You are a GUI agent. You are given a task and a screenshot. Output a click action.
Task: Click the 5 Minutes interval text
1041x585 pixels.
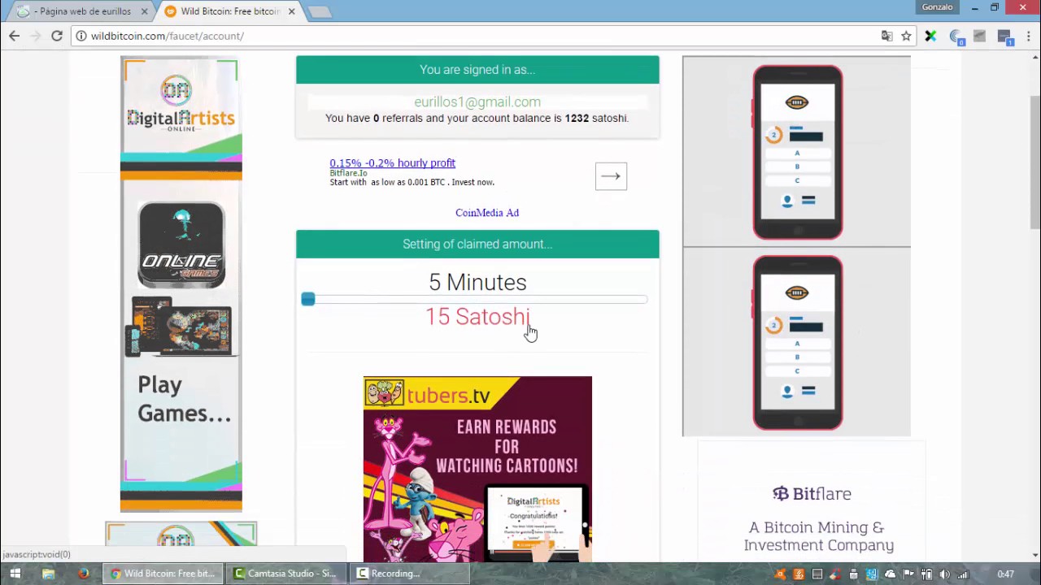pos(477,282)
